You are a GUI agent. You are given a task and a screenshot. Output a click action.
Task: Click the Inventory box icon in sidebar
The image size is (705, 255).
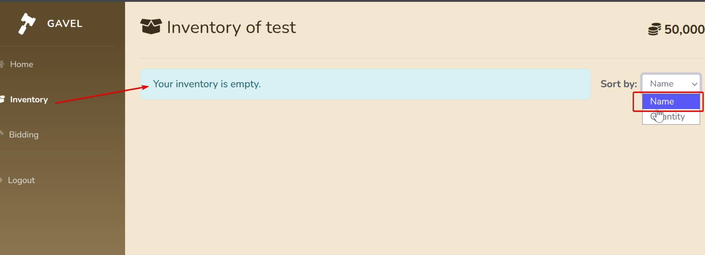coord(3,99)
